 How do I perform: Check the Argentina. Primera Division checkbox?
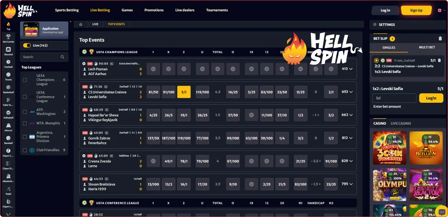(x=25, y=137)
